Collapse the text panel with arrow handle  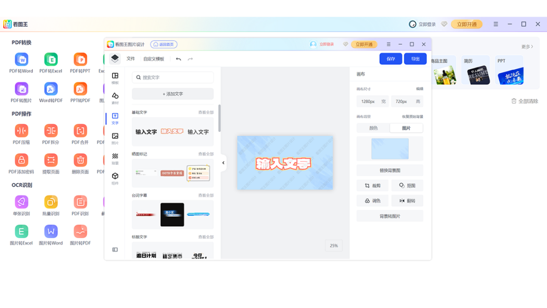coord(223,163)
